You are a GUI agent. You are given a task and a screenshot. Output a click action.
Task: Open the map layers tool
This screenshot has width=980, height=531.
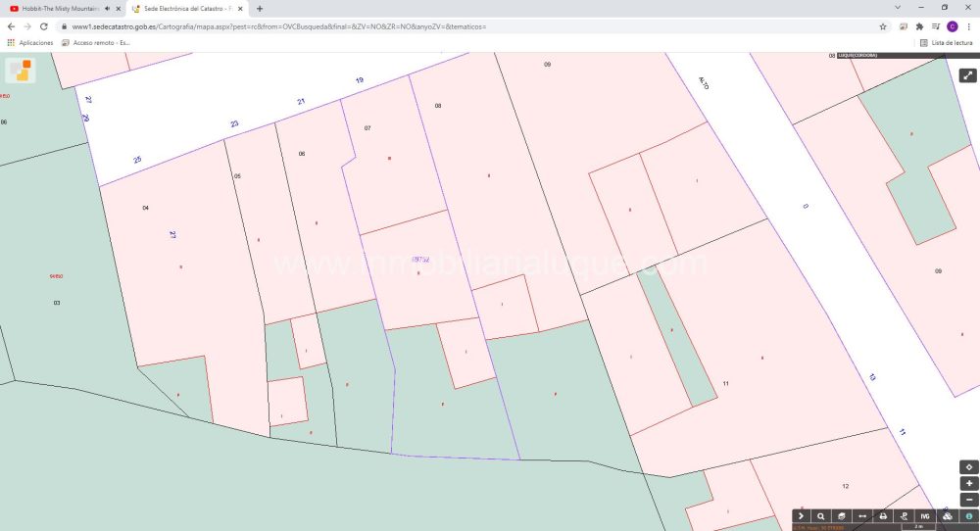pos(842,516)
